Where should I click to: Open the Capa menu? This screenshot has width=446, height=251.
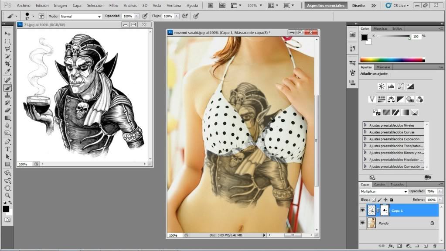click(77, 5)
